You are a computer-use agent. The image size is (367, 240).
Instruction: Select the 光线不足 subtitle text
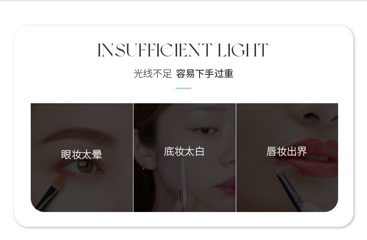[153, 73]
